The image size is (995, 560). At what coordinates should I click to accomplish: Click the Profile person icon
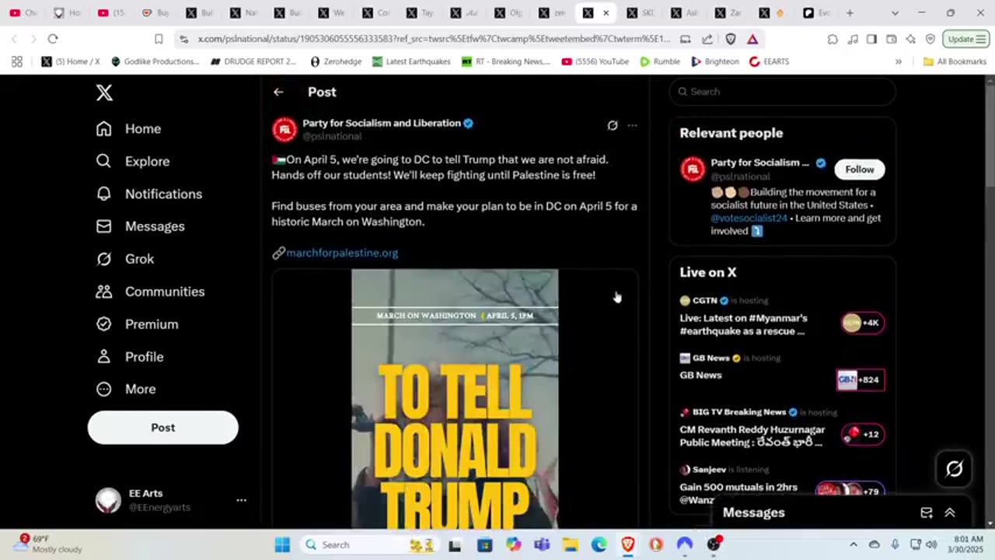point(103,357)
